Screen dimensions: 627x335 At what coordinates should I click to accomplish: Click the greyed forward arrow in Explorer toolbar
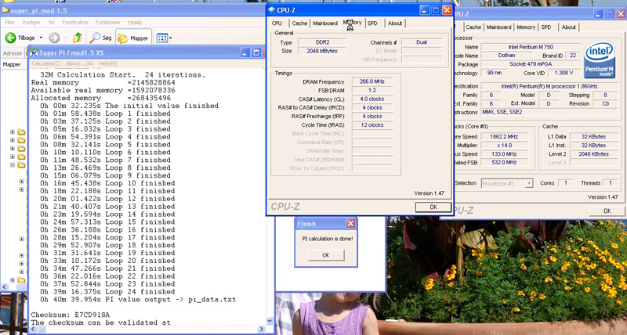click(x=54, y=38)
